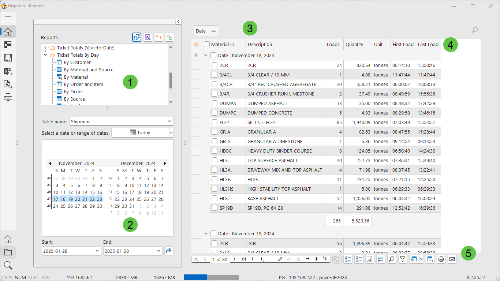Tick the FC-2 row checkbox
Viewport: 500px width, 281px height.
coord(214,123)
